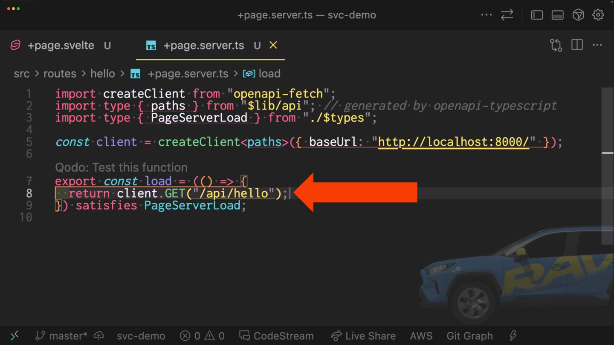This screenshot has width=614, height=345.
Task: Click the cube extension icon in title bar
Action: point(578,15)
